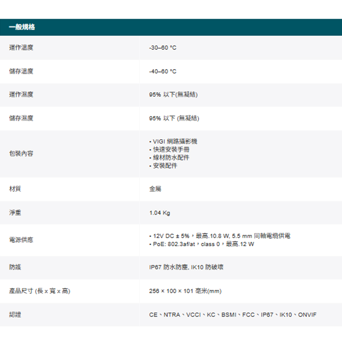Select the 256 × 100 × 101 dimensions value
This screenshot has width=342, height=342.
click(x=185, y=291)
